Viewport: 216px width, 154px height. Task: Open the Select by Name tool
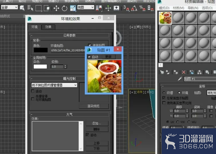click(x=30, y=8)
